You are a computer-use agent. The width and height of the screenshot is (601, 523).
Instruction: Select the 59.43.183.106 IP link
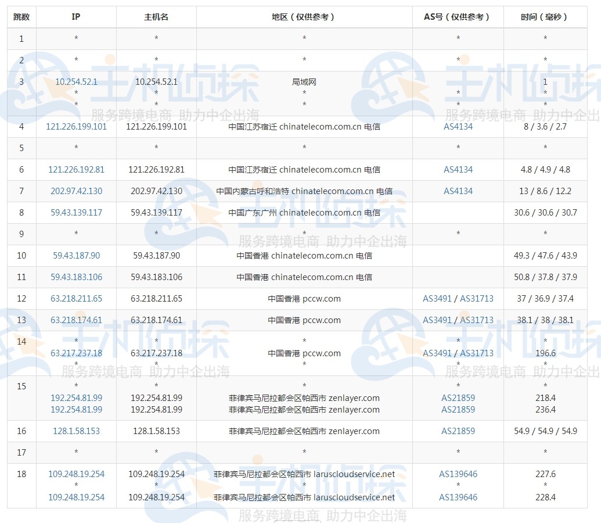pos(76,277)
